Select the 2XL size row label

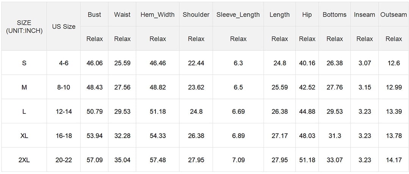coord(24,160)
